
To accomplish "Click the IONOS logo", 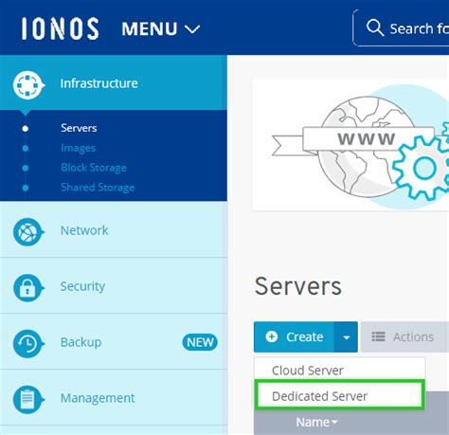I will [x=60, y=28].
